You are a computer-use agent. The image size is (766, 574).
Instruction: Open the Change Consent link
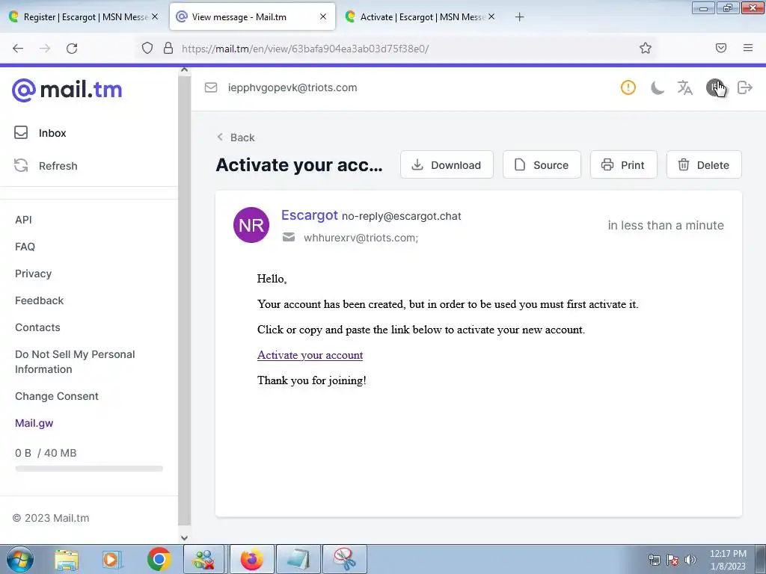[57, 396]
